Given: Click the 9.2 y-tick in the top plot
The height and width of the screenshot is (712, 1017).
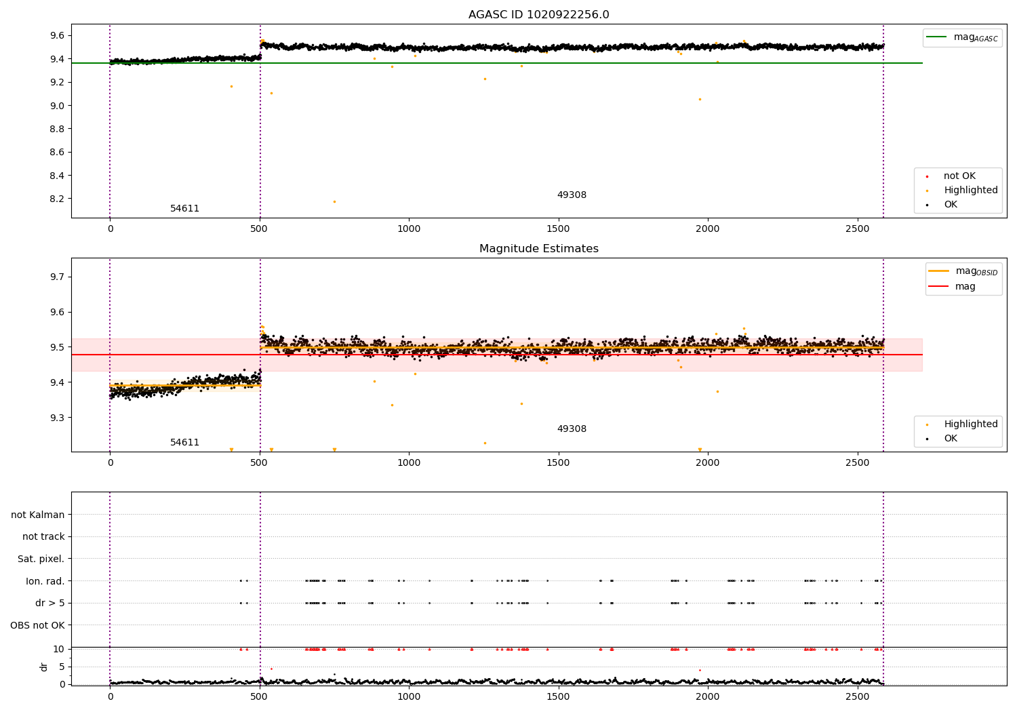Looking at the screenshot, I should coord(58,83).
